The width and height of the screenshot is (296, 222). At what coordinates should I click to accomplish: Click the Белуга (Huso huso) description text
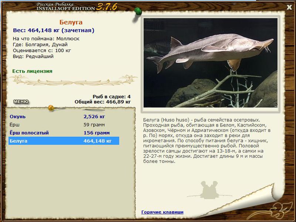(207, 141)
